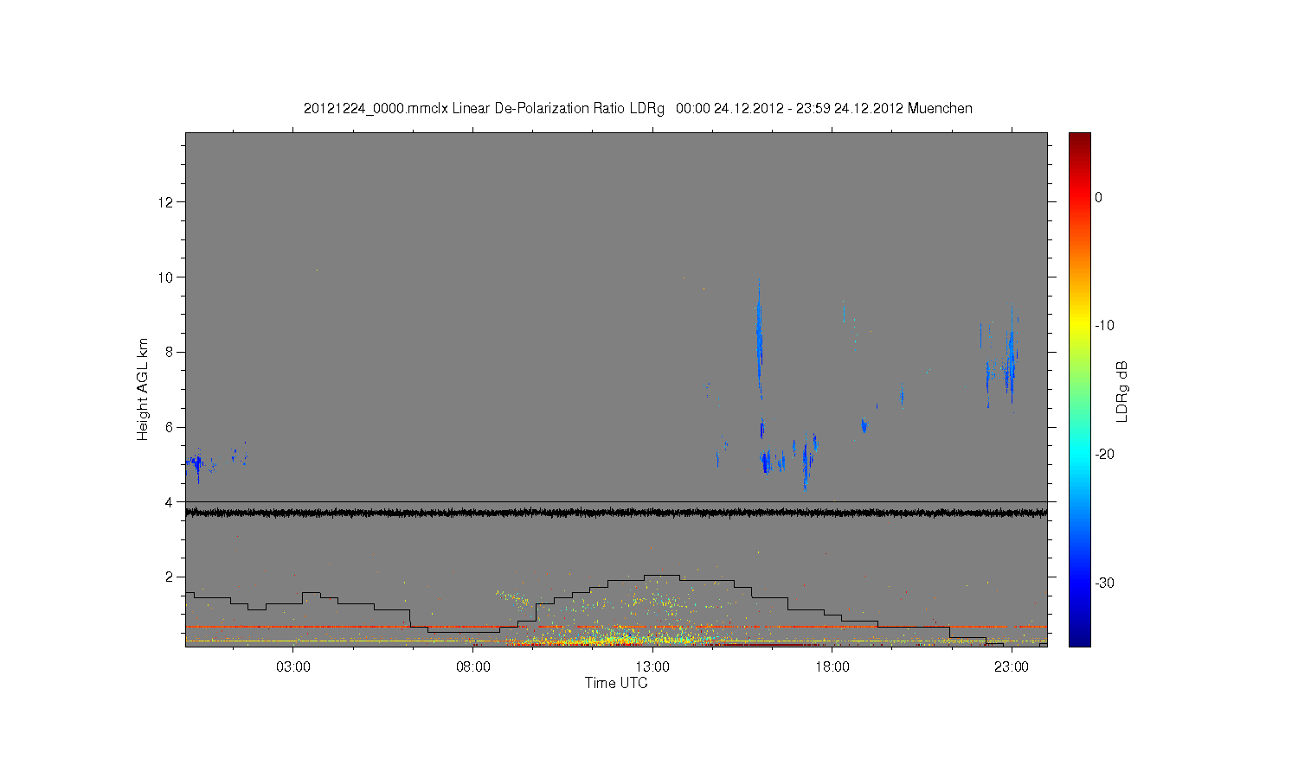Click the 23:00 time tick label
Image resolution: width=1298 pixels, height=778 pixels.
pos(1012,667)
